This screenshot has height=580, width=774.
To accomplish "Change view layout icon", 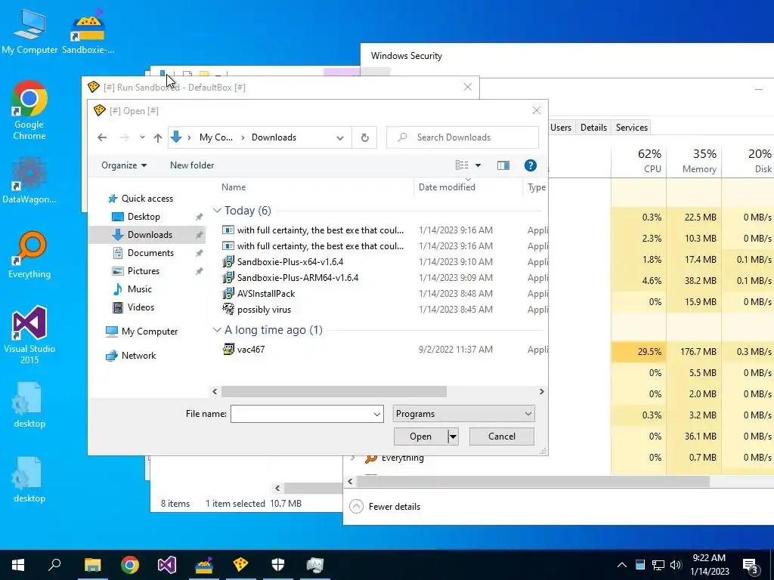I will coord(462,165).
